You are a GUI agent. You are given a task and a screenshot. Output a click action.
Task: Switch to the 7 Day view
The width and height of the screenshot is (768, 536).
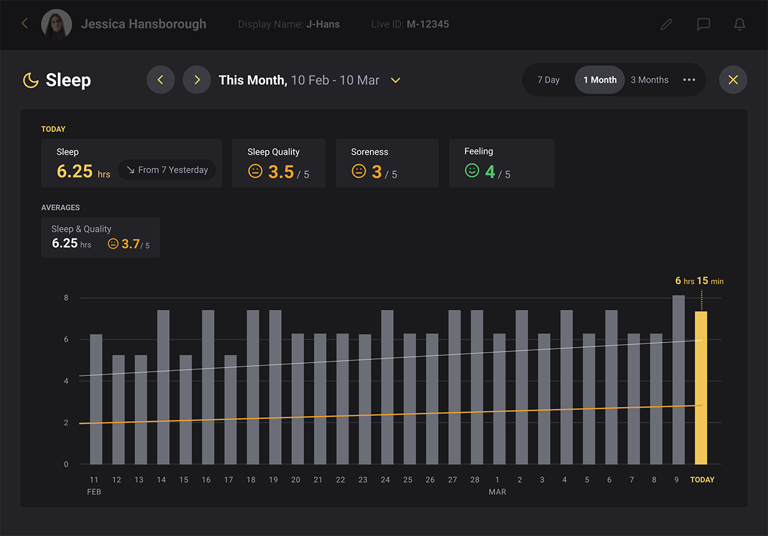549,80
